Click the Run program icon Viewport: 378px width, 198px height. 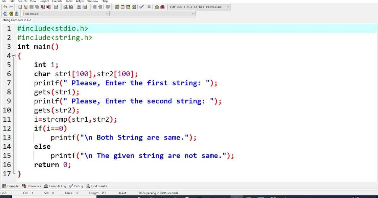tap(123, 7)
